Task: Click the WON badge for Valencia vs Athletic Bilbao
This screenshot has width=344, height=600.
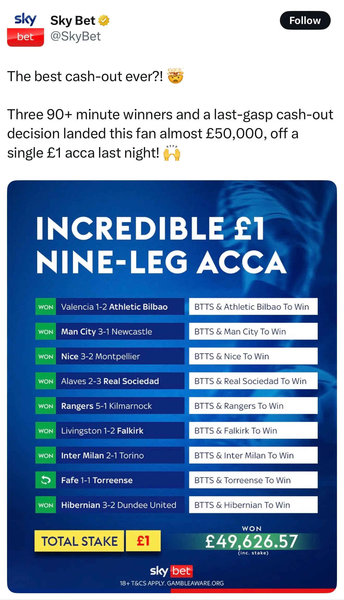Action: click(45, 307)
